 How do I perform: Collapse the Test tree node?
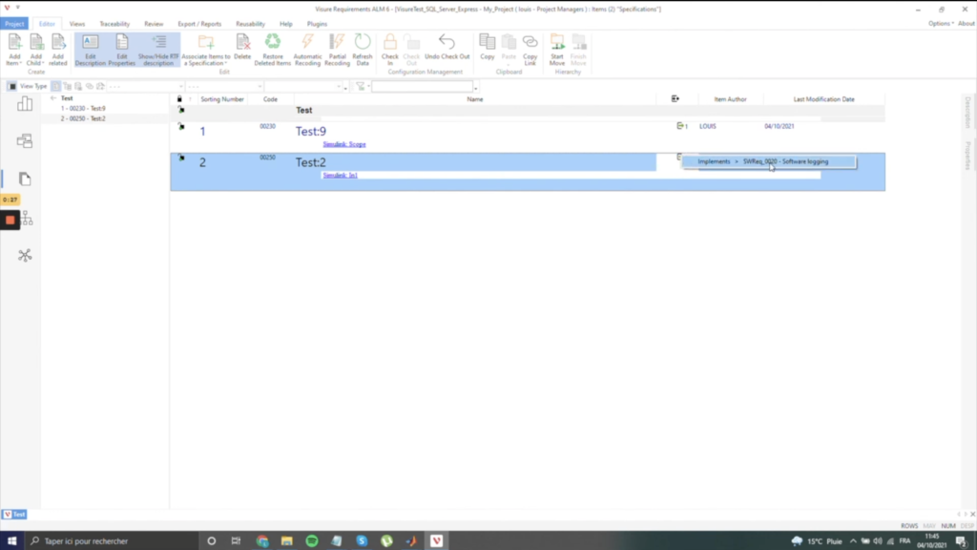click(x=53, y=98)
